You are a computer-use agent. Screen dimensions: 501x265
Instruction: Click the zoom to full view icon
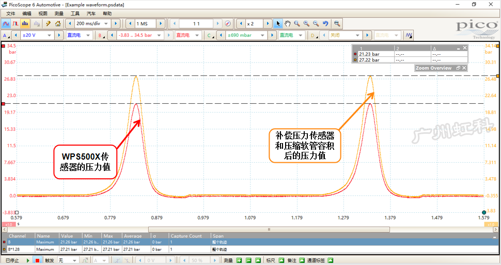pyautogui.click(x=337, y=24)
